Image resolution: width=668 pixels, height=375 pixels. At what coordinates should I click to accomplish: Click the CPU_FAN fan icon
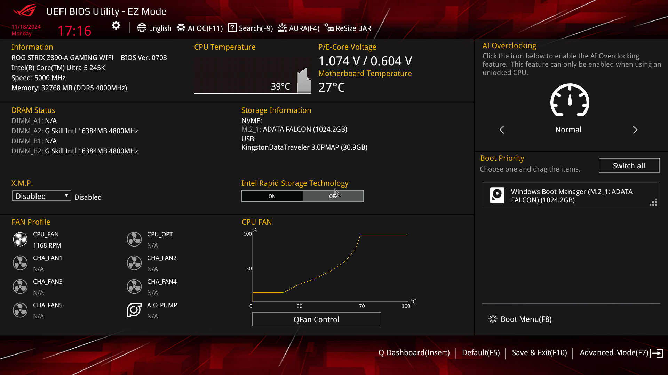pos(20,239)
